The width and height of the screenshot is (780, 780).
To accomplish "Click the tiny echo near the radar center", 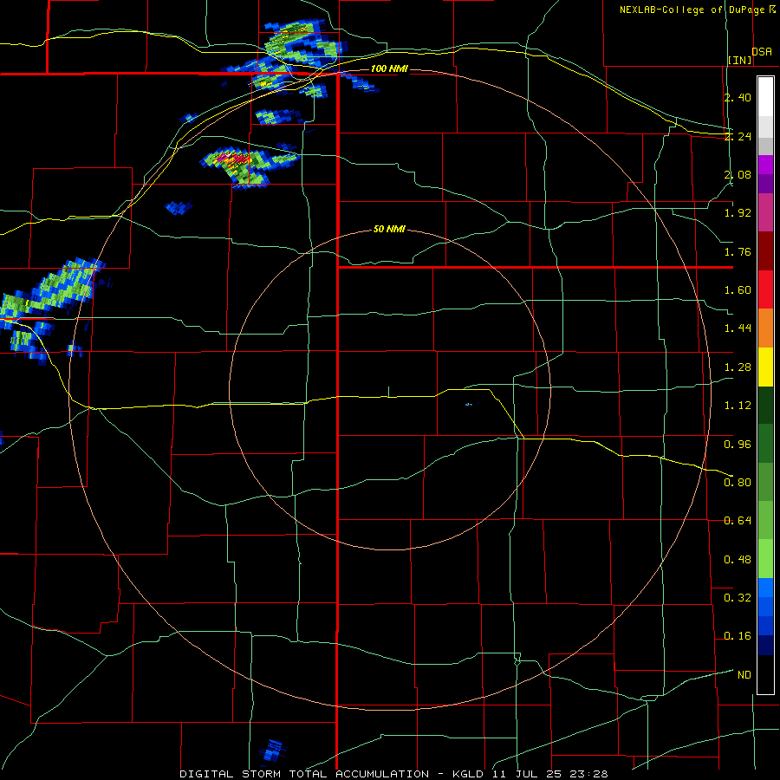I will coord(470,405).
